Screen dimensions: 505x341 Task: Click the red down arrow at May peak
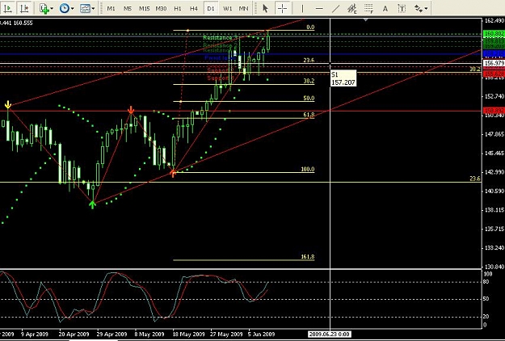tap(131, 110)
